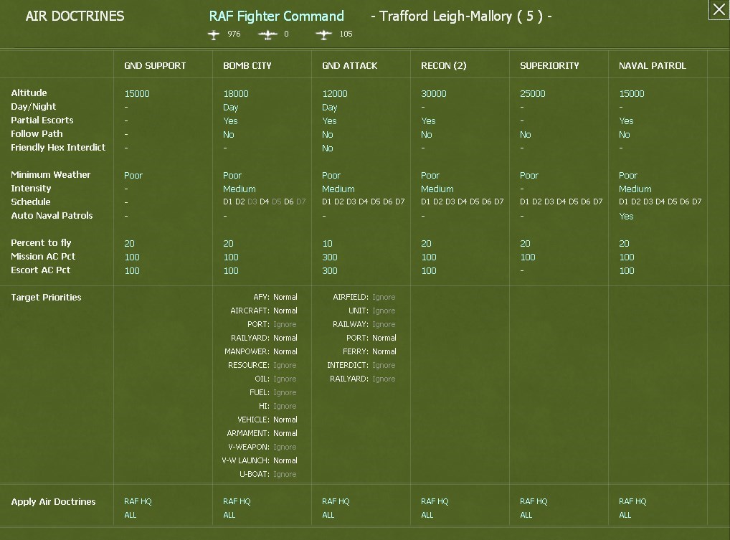Toggle SUPERIORITY Follow Path No

pyautogui.click(x=525, y=135)
